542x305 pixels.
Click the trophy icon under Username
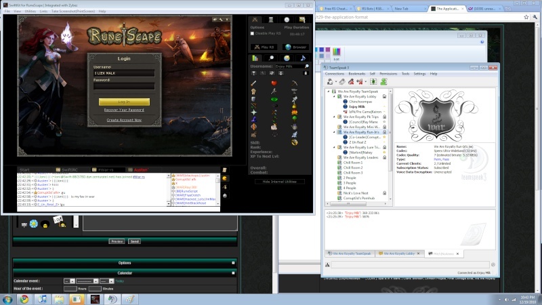click(x=253, y=73)
